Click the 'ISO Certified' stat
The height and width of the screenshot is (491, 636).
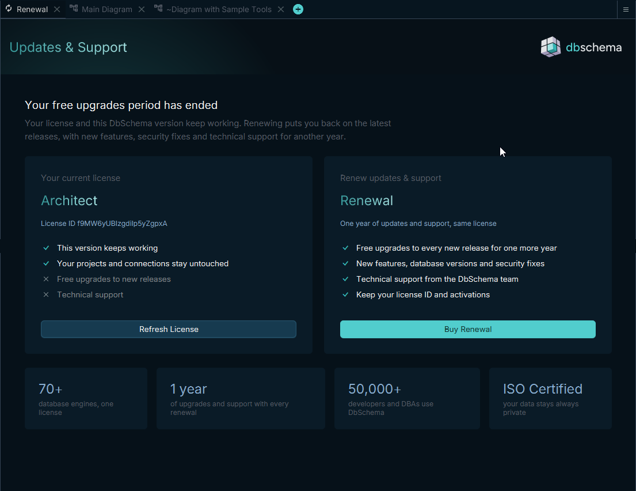point(550,398)
